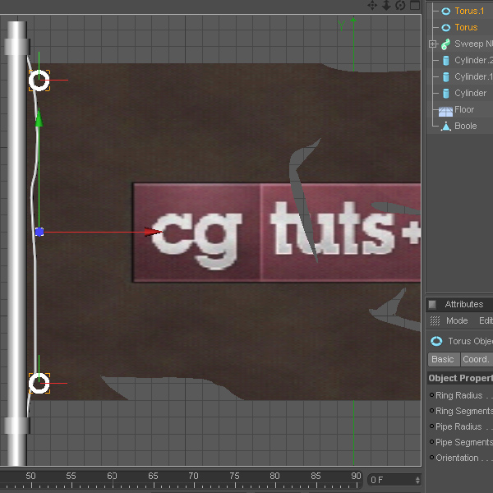Toggle the viewport maximize icon
This screenshot has width=493, height=493.
click(x=415, y=6)
